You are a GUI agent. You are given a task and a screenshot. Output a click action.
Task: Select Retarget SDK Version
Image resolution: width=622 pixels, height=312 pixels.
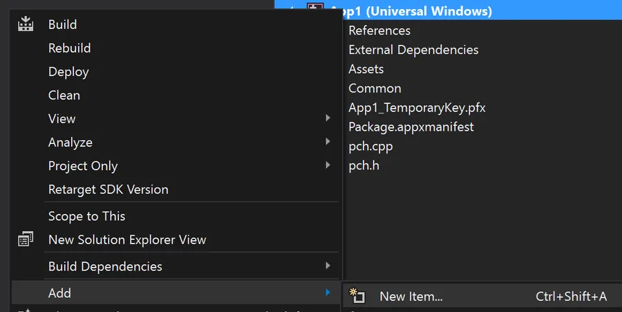click(108, 189)
